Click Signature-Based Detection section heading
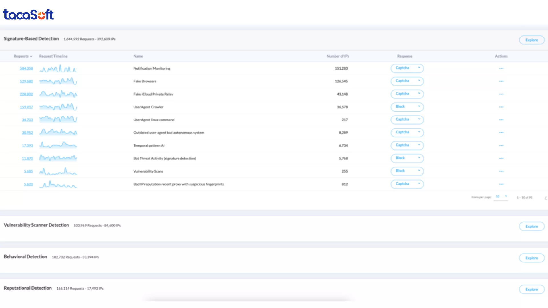 pyautogui.click(x=31, y=39)
